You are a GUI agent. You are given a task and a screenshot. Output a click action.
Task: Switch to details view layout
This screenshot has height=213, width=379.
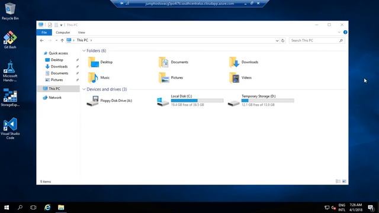tap(338, 182)
